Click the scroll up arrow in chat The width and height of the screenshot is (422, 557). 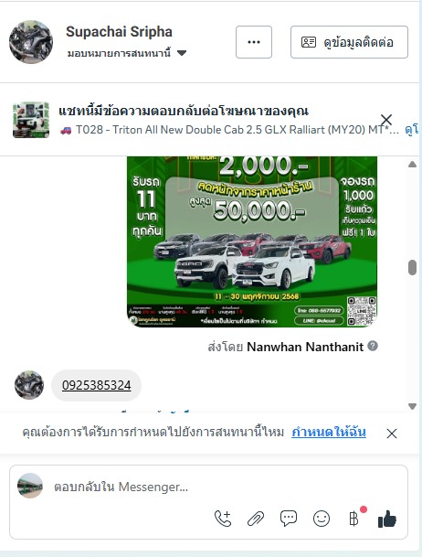tap(412, 164)
